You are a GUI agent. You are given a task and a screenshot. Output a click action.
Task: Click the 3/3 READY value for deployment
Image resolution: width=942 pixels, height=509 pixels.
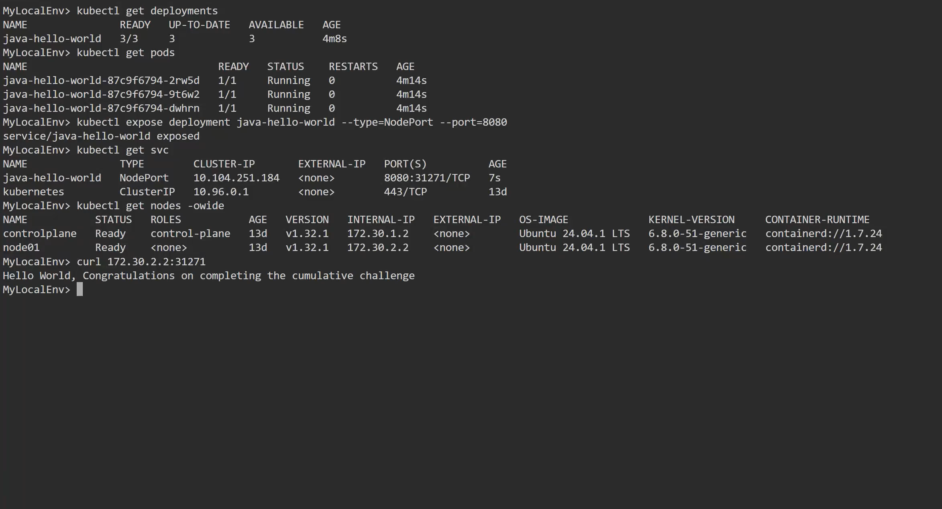click(x=129, y=39)
